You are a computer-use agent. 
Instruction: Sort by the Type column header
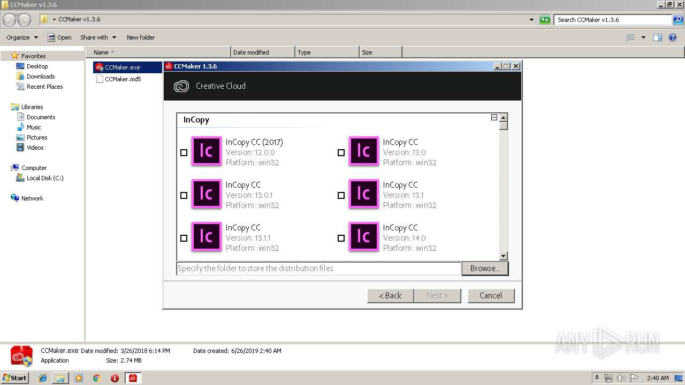tap(327, 52)
